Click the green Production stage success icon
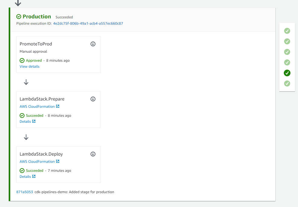The width and height of the screenshot is (298, 207). pos(19,17)
